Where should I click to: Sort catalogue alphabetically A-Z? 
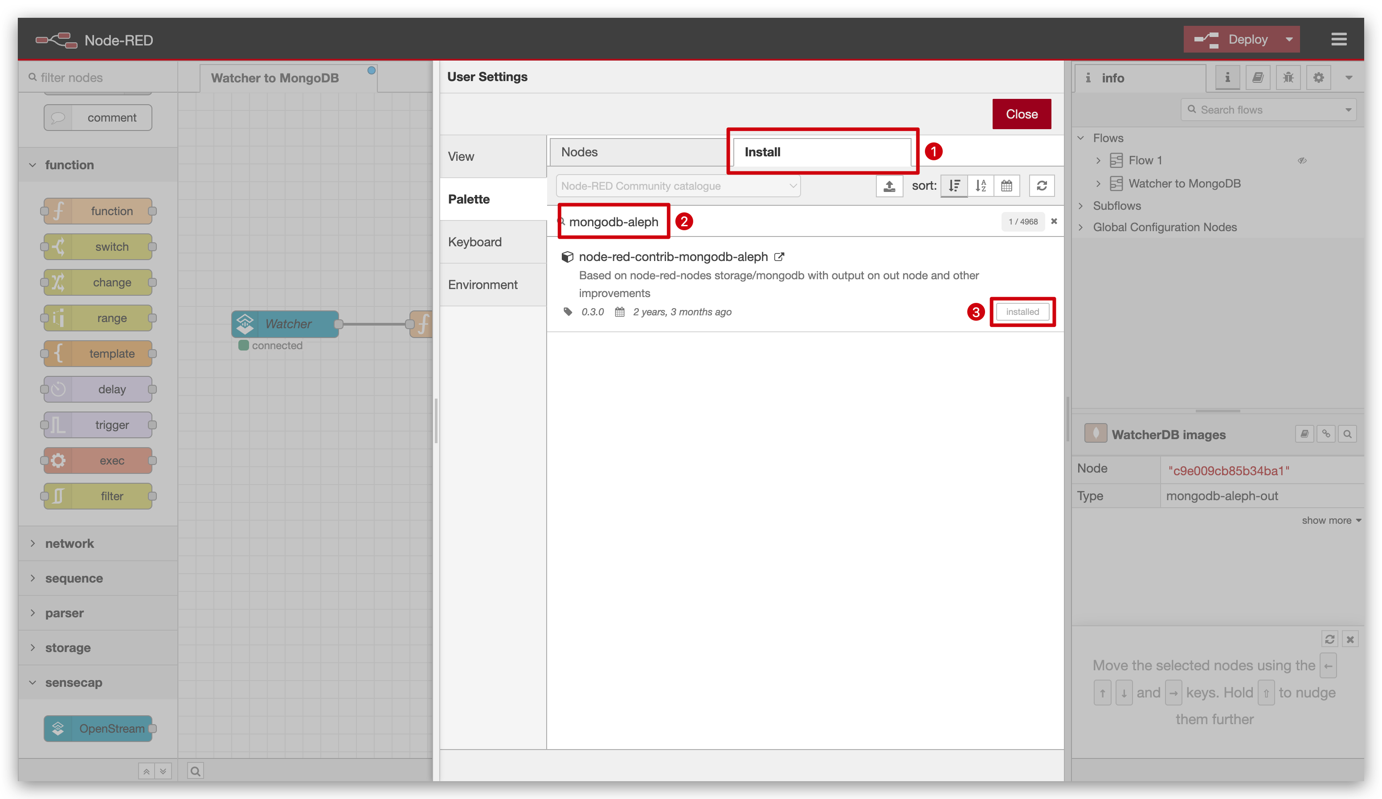pyautogui.click(x=981, y=186)
